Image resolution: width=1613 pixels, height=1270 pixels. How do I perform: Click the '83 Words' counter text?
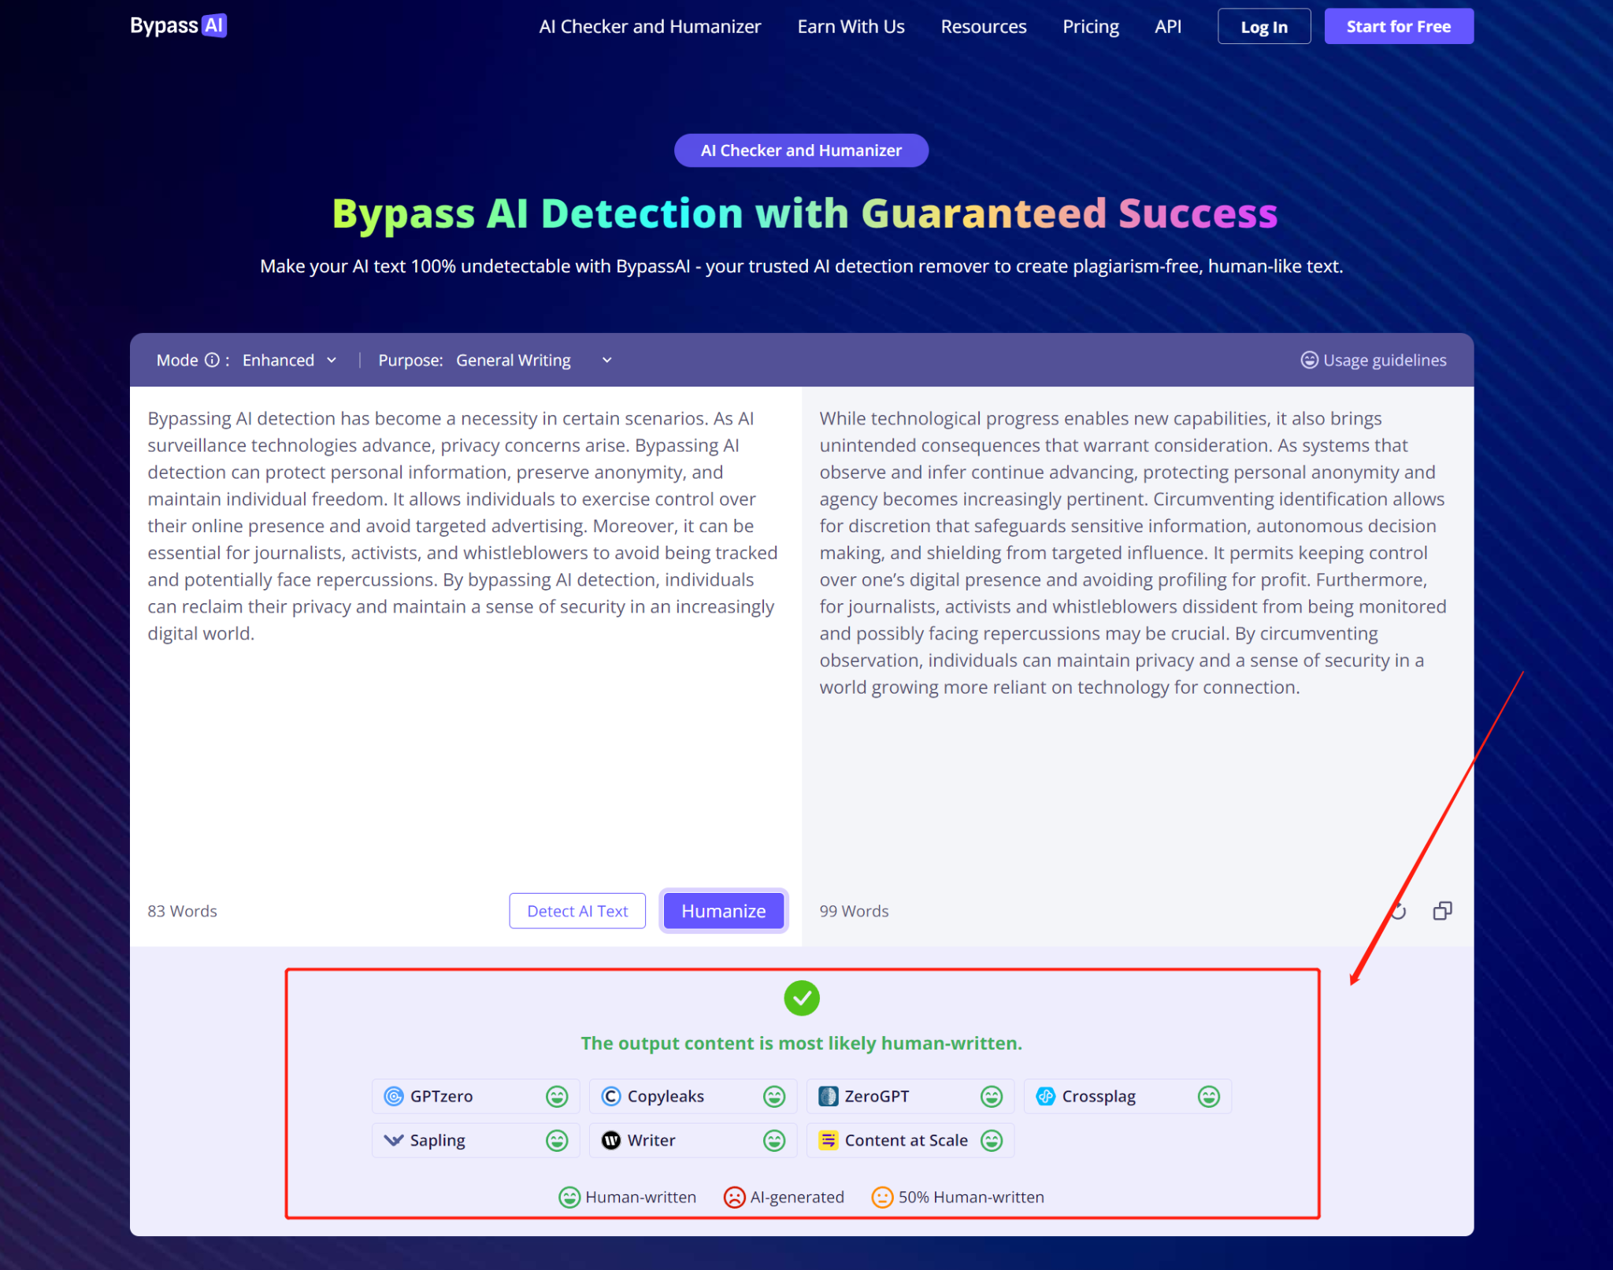[182, 911]
